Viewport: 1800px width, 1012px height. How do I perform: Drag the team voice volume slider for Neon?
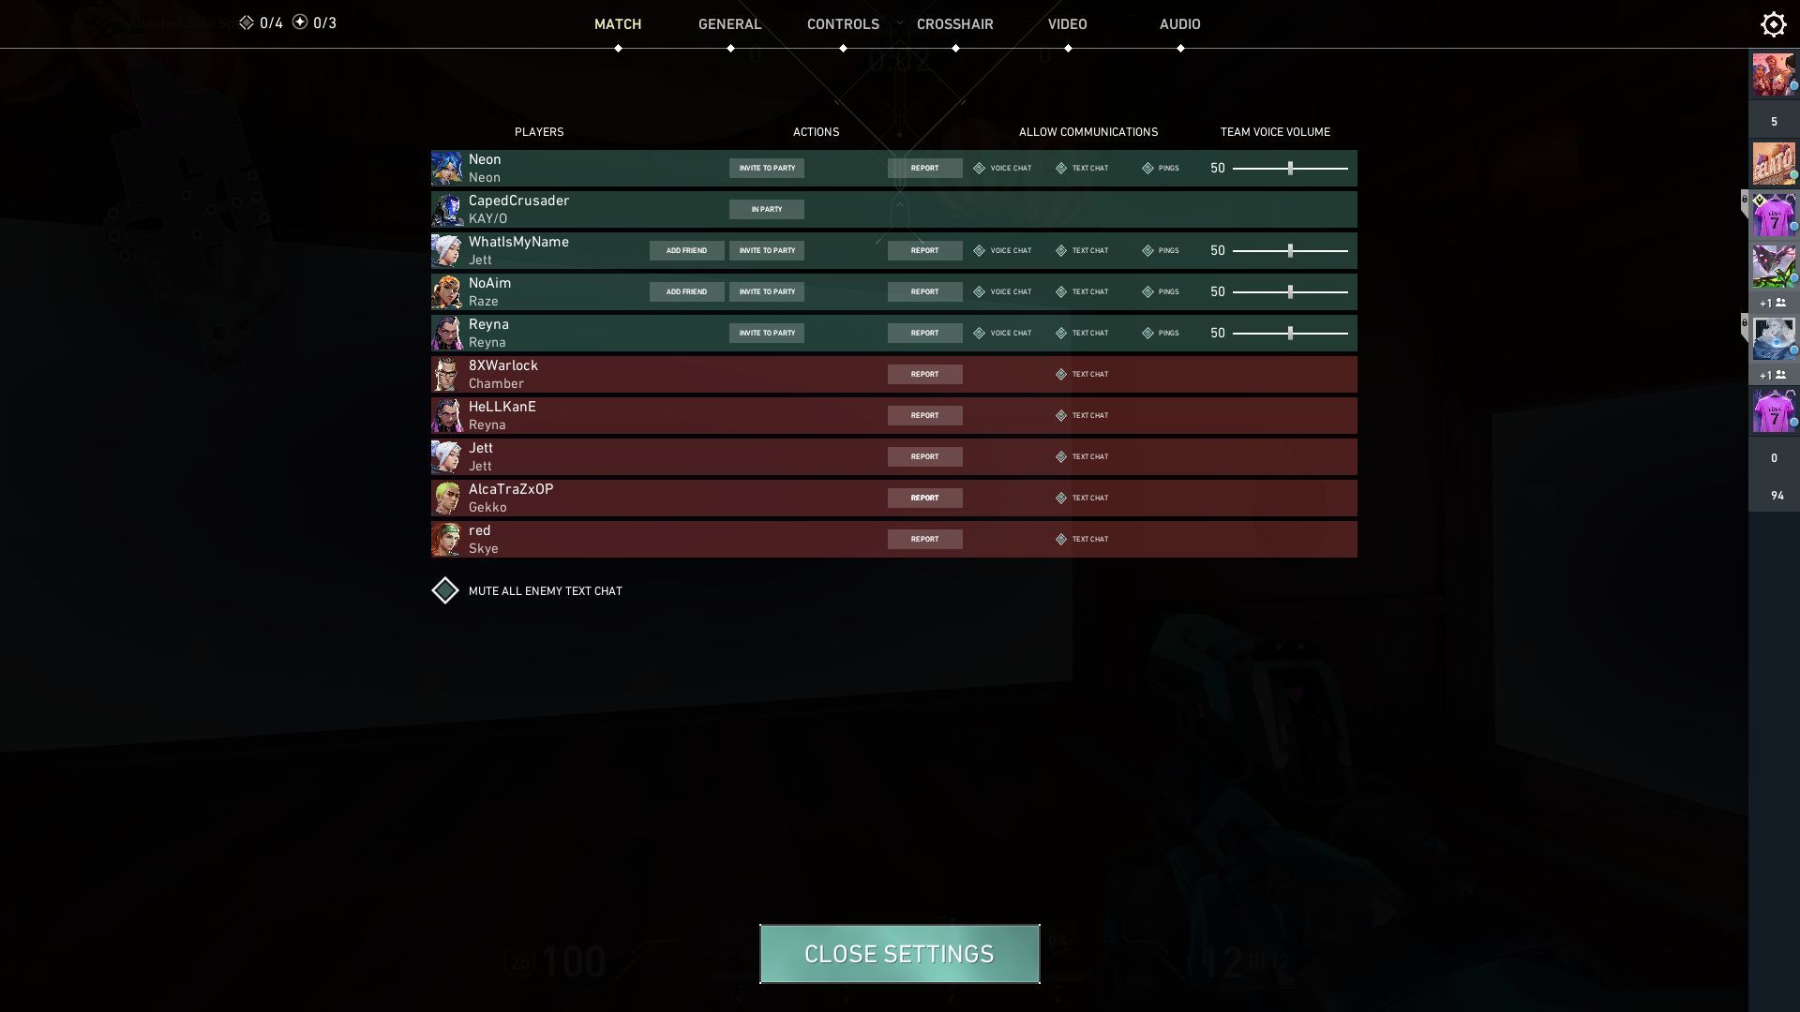pyautogui.click(x=1289, y=167)
